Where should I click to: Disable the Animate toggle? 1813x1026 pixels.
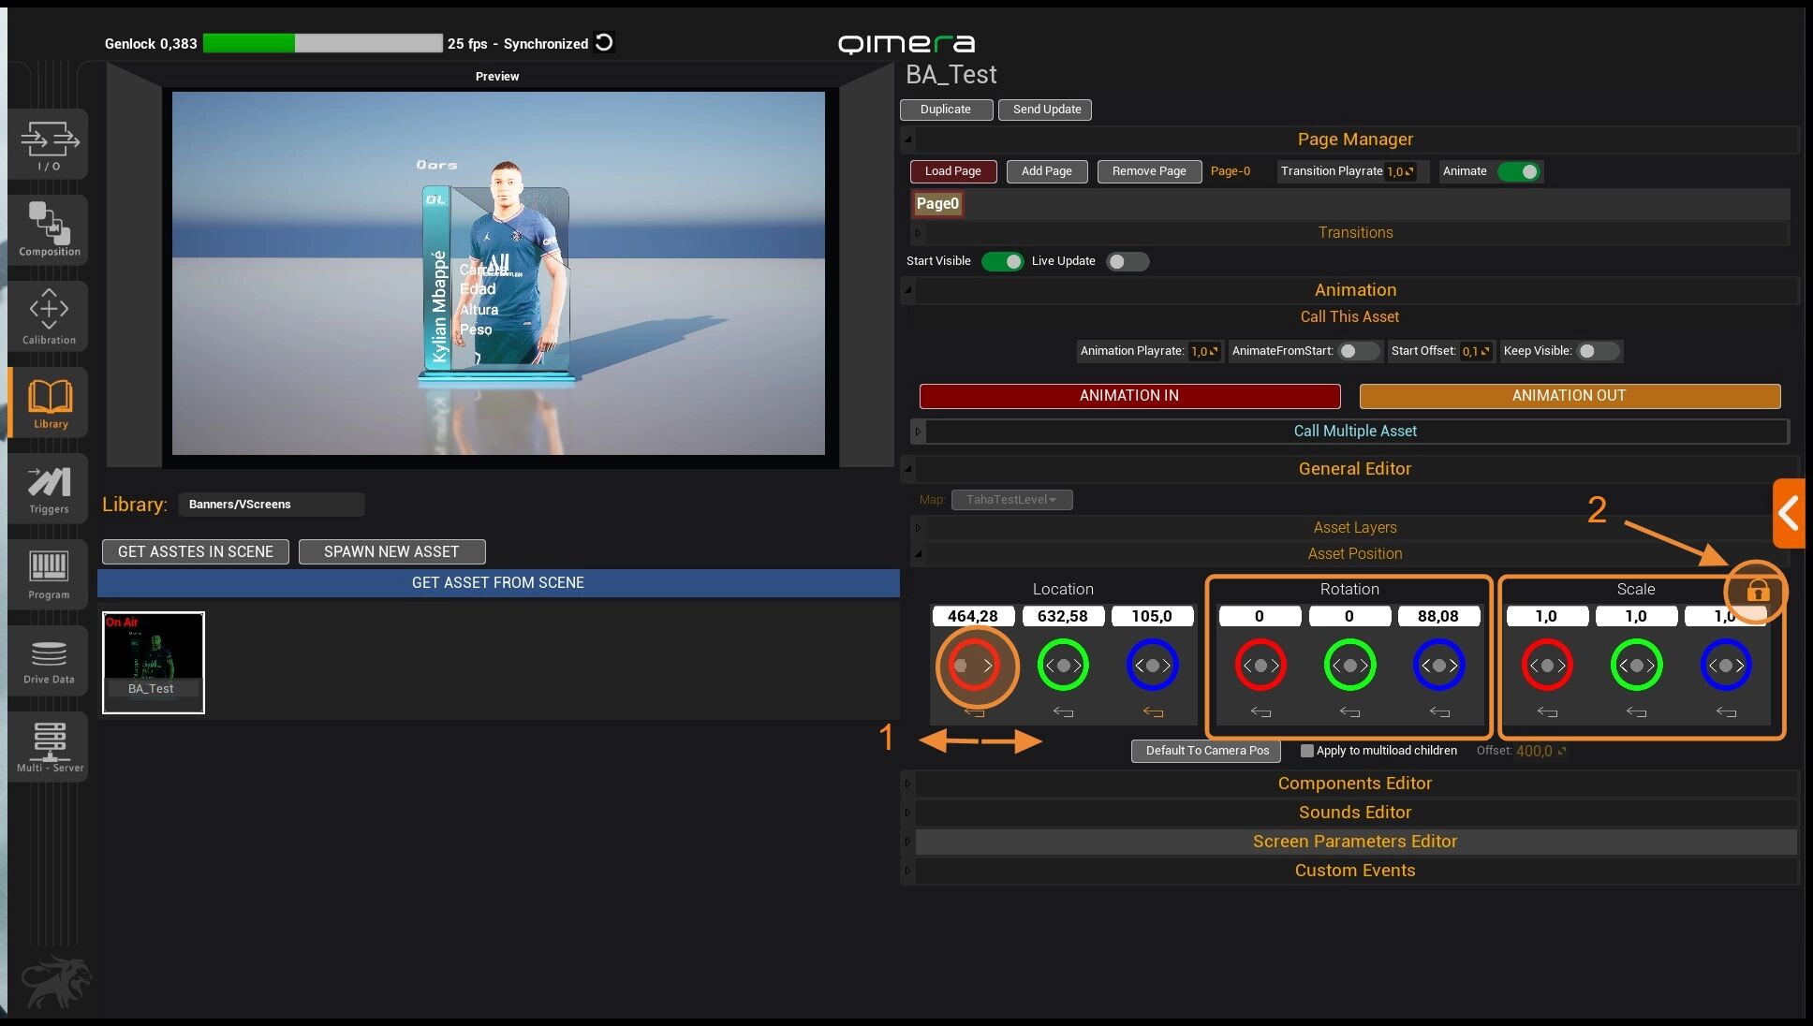[x=1518, y=171]
